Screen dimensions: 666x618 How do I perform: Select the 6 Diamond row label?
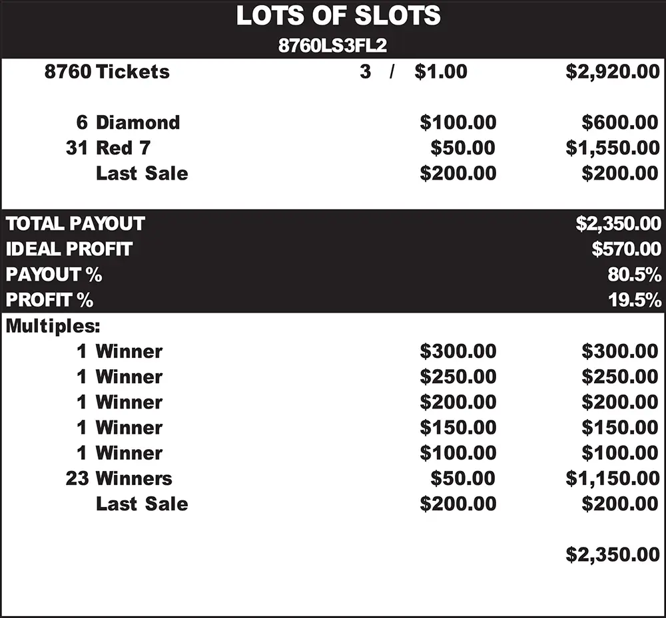point(128,122)
